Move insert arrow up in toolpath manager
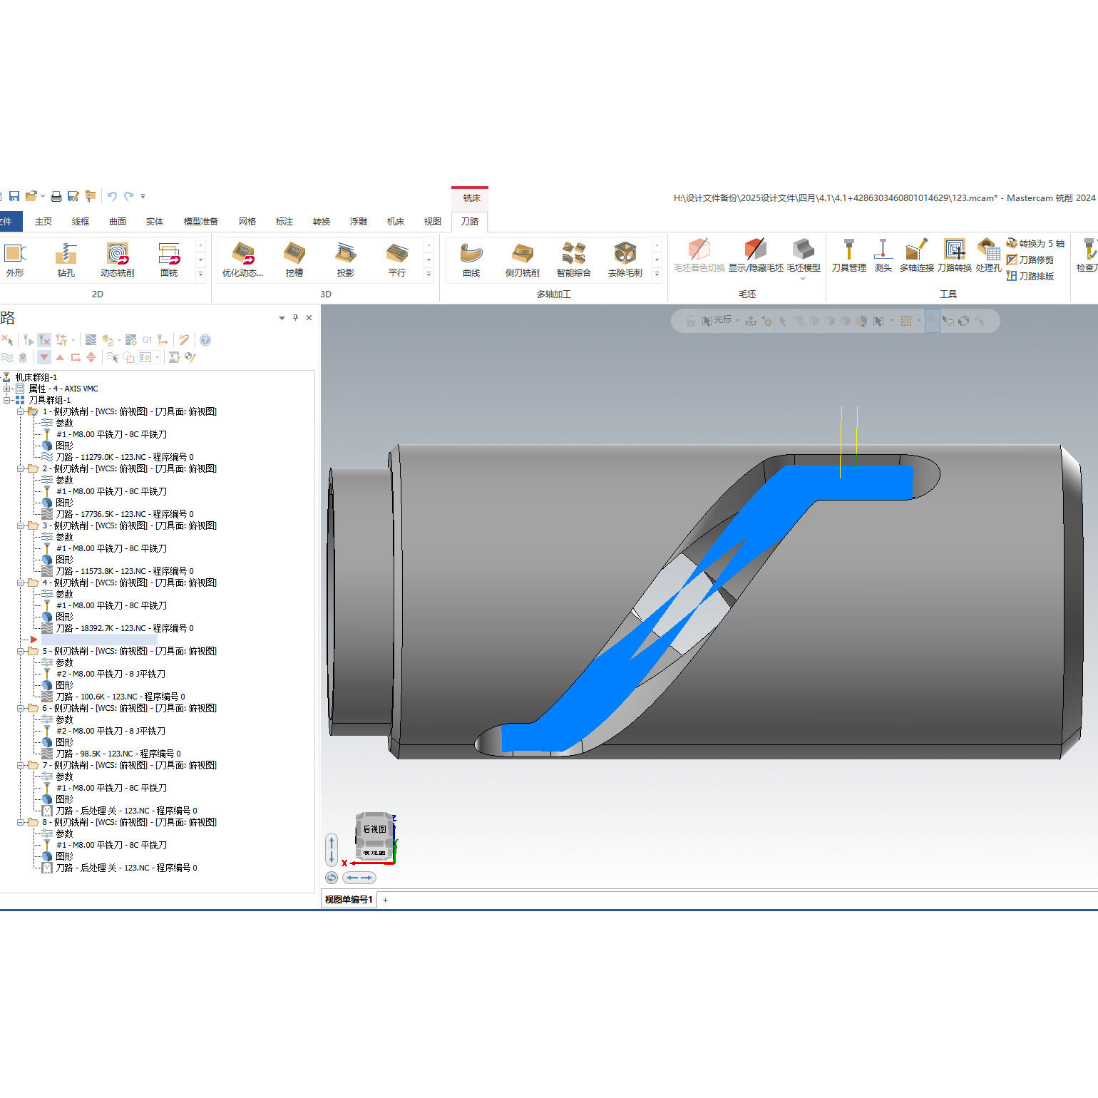 point(60,357)
